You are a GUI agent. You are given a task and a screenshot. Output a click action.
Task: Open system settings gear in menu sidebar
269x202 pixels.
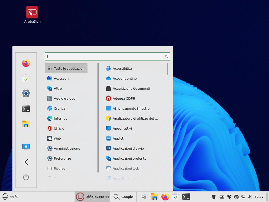coord(26,93)
